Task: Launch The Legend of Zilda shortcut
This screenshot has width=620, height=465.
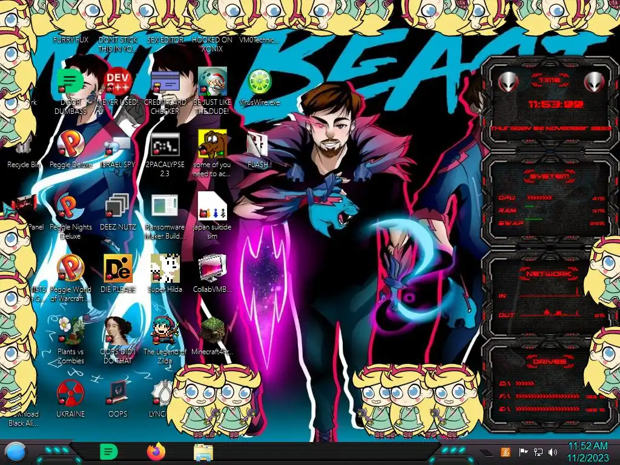Action: 165,331
